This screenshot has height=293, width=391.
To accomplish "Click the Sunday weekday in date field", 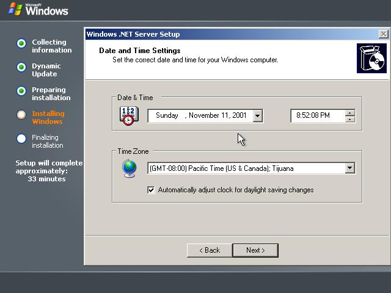I will [167, 115].
